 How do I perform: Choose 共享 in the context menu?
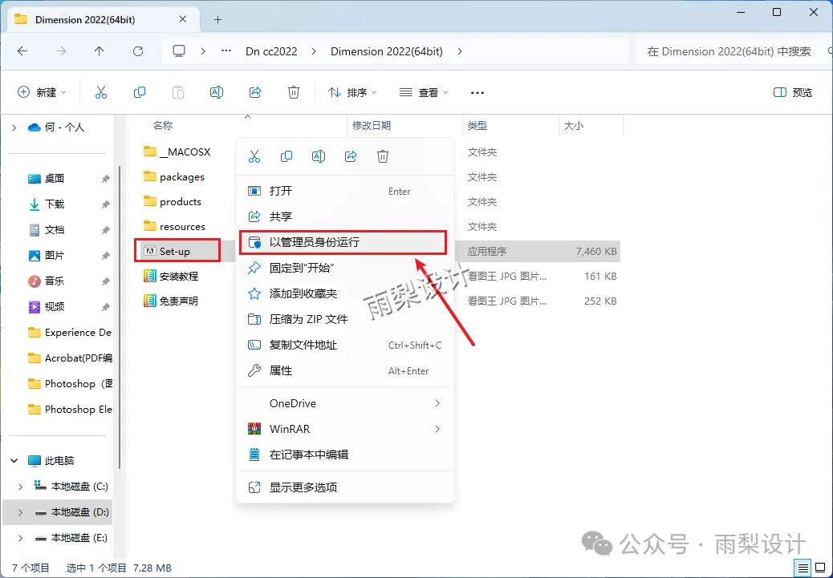click(x=345, y=216)
